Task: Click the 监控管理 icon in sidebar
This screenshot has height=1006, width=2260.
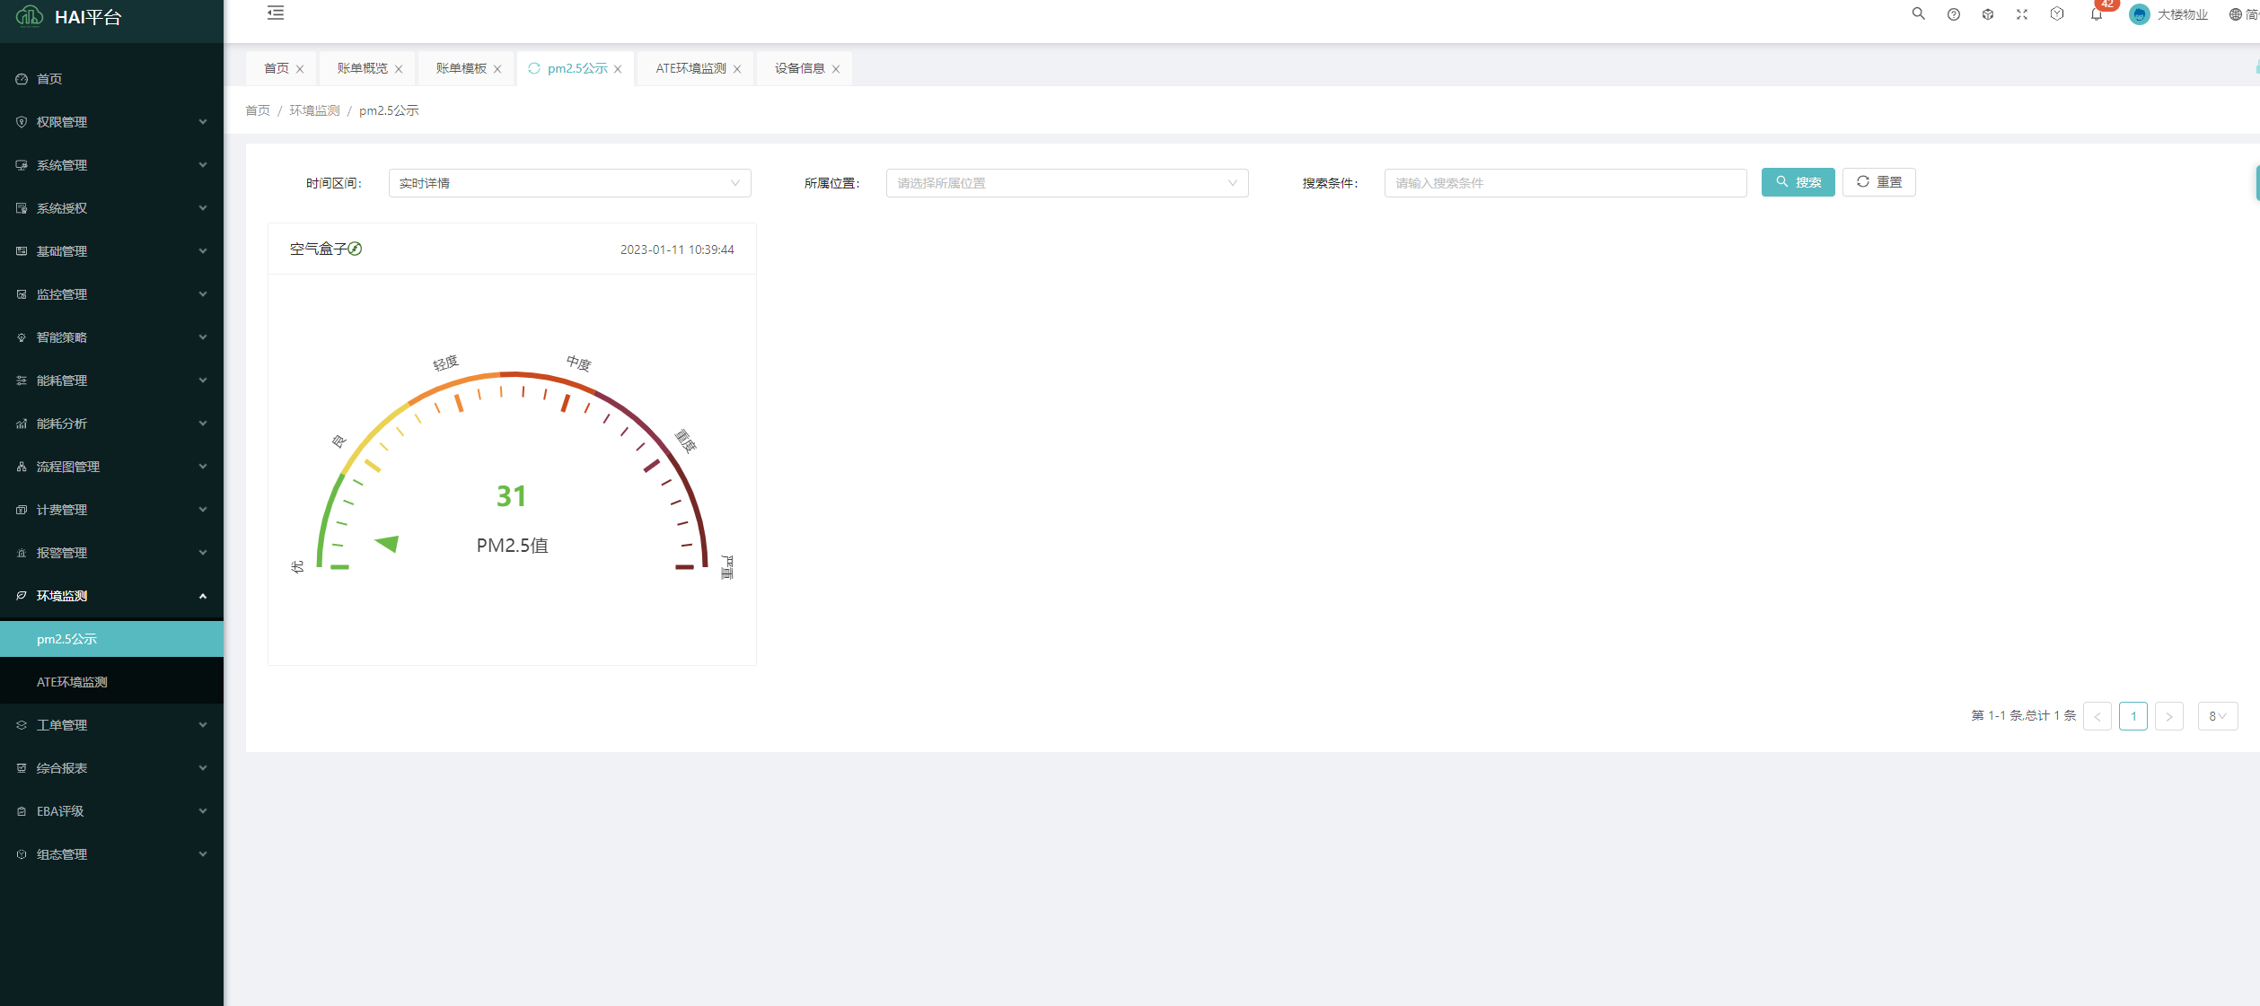Action: [22, 294]
